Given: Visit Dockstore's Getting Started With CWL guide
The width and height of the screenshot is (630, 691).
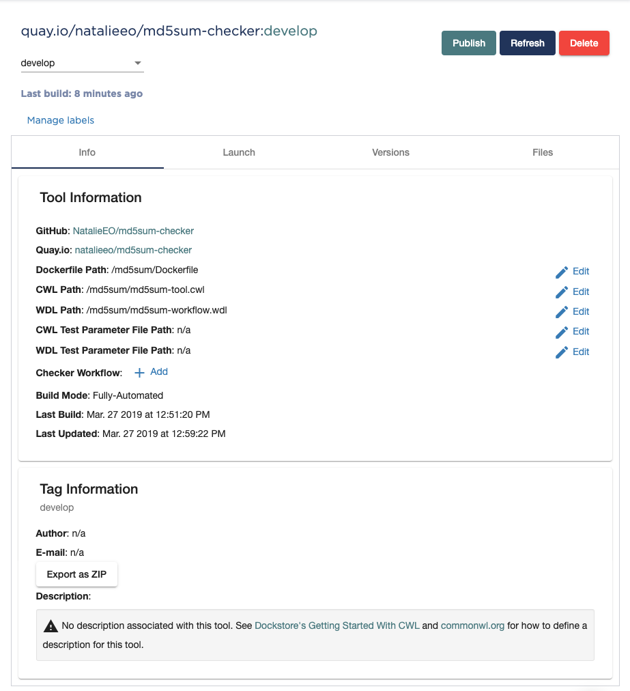Looking at the screenshot, I should (337, 625).
